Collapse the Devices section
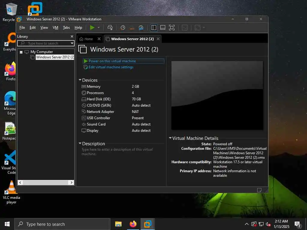 click(x=80, y=80)
